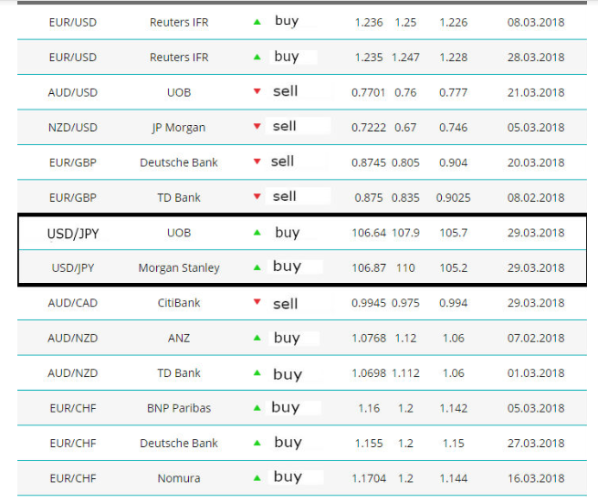Click red arrow in EUR/GBP Deutsche Bank row
Screen dimensions: 598x502
257,162
